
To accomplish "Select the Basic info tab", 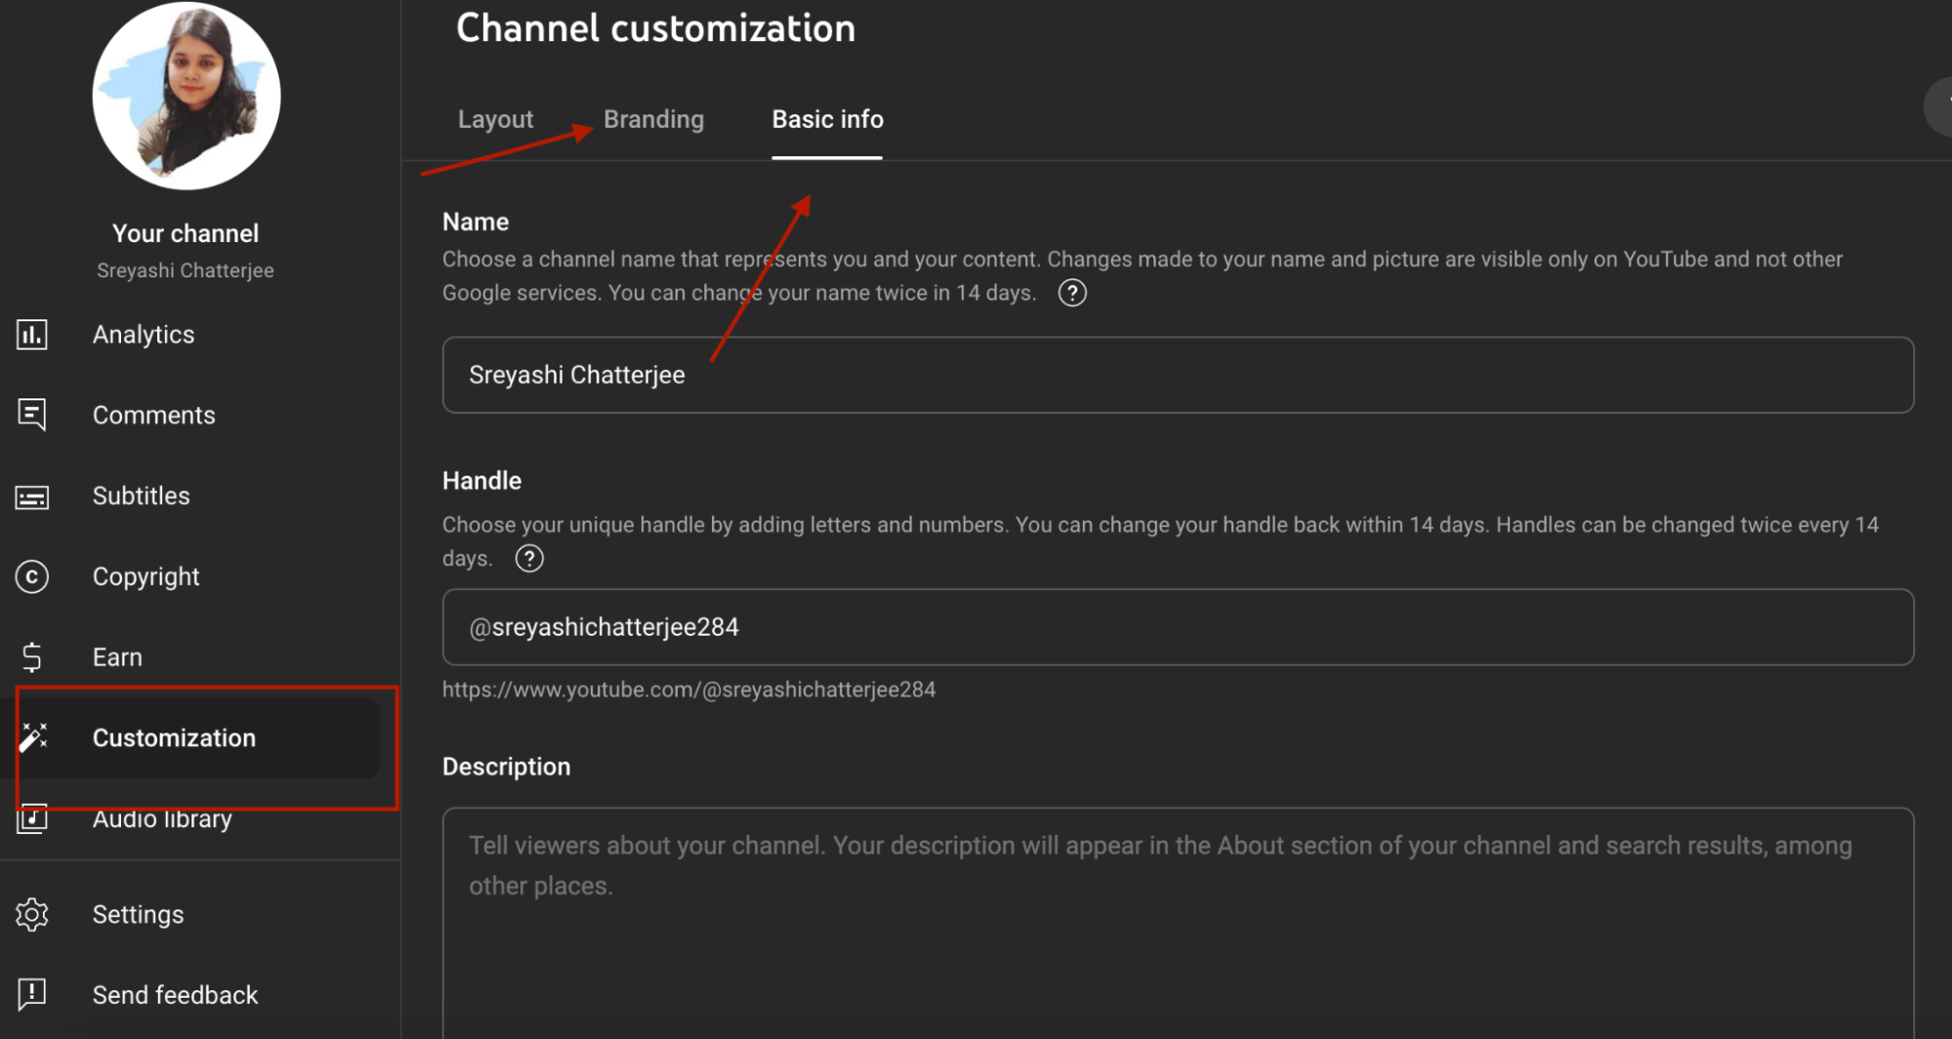I will pos(826,119).
